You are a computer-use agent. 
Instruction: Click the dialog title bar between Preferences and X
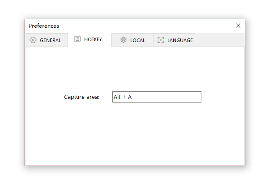click(x=146, y=26)
